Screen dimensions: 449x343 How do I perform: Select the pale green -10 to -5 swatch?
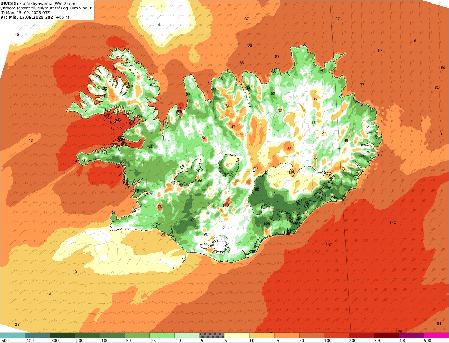[x=187, y=335]
